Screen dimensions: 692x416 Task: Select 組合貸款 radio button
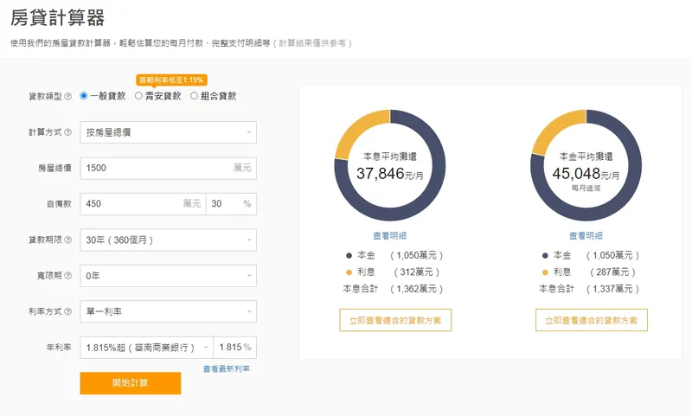pyautogui.click(x=194, y=96)
